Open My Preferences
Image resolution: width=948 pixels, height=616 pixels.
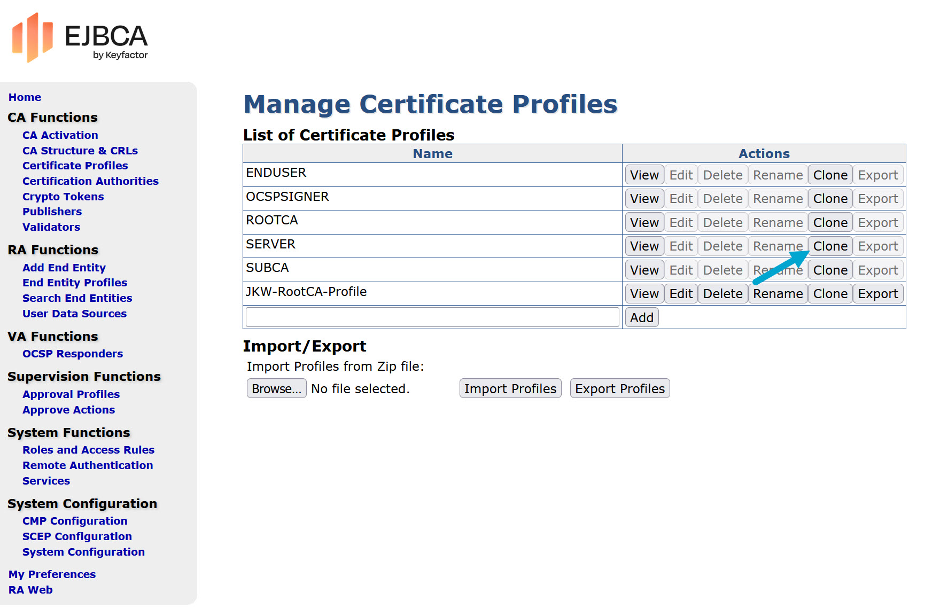[51, 574]
